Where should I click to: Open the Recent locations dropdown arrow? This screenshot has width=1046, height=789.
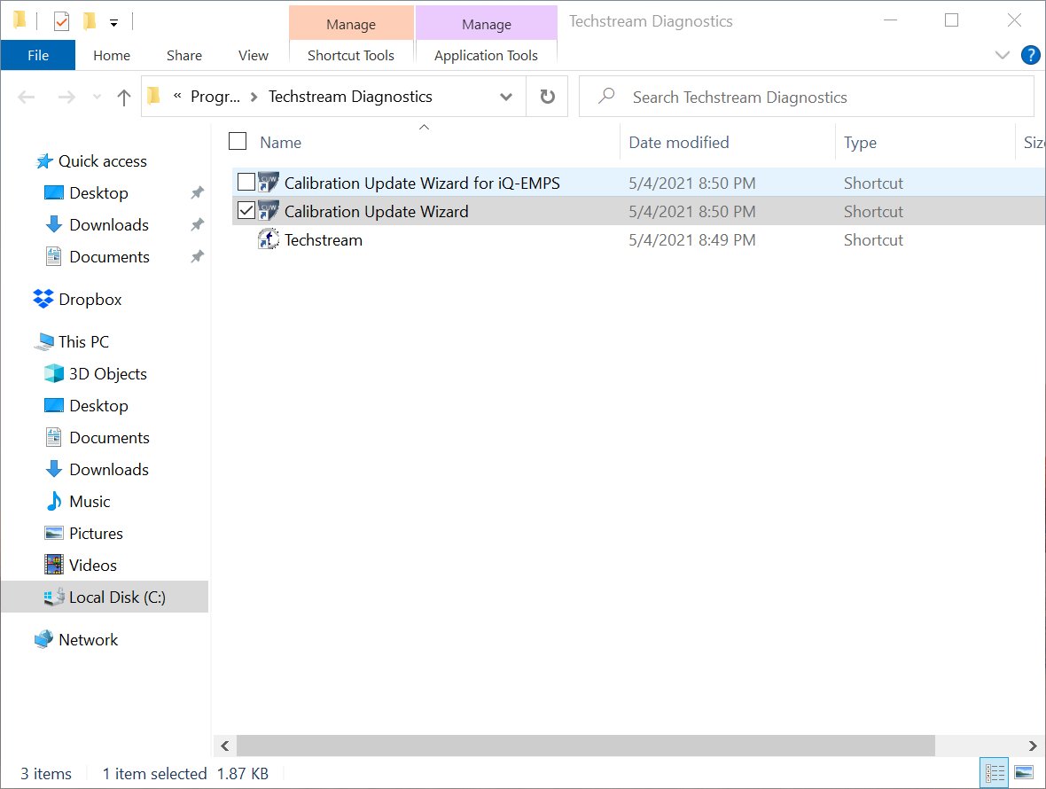click(97, 98)
